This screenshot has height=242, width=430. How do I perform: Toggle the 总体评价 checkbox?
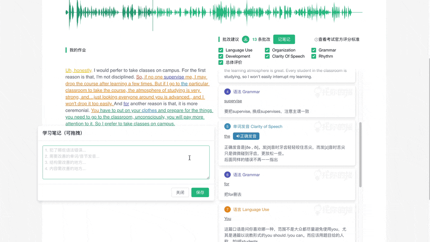221,63
